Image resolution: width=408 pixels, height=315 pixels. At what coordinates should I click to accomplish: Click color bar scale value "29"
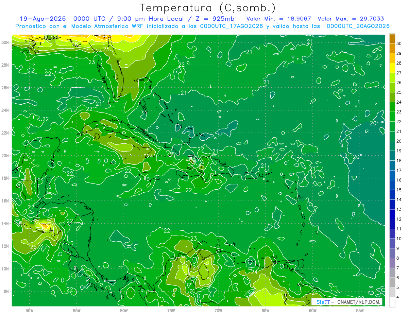(x=400, y=53)
